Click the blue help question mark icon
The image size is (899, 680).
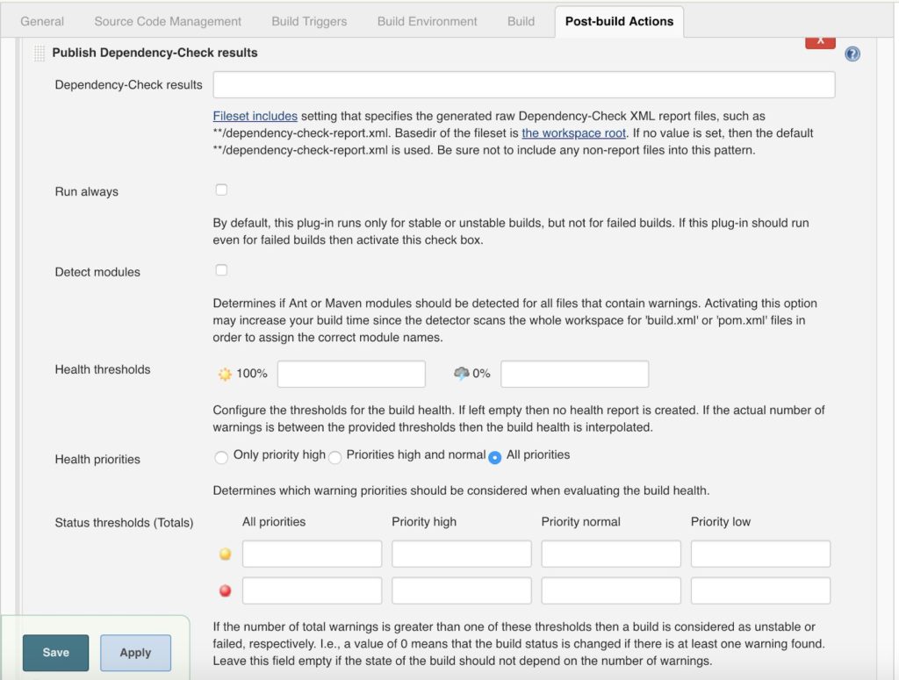(x=852, y=54)
